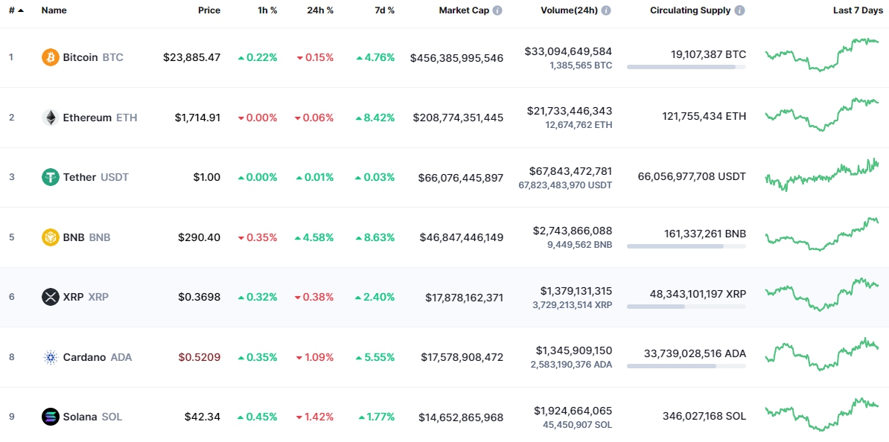The height and width of the screenshot is (442, 889).
Task: Click Ethereum's volume $21,733,446,343
Action: point(570,111)
